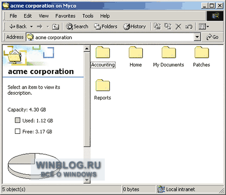Click the Delete X toolbar icon
Viewport: 226px width, 195px height.
pyautogui.click(x=178, y=27)
